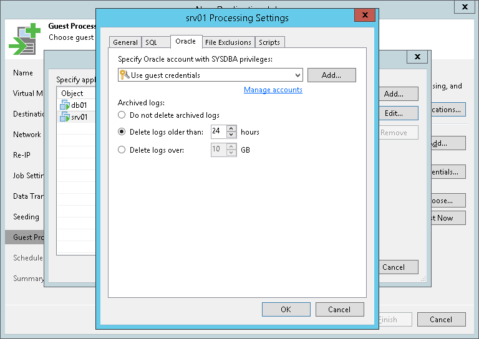Select db01 in the object list
The width and height of the screenshot is (479, 339).
(x=76, y=105)
